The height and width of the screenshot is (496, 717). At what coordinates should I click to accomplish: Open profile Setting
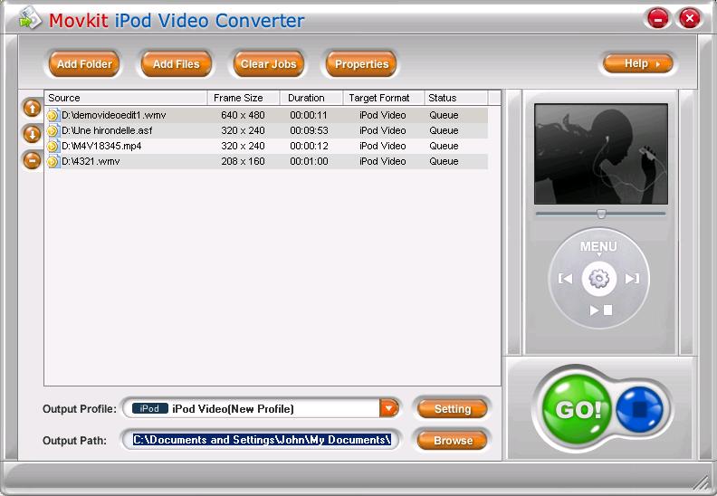[x=453, y=409]
